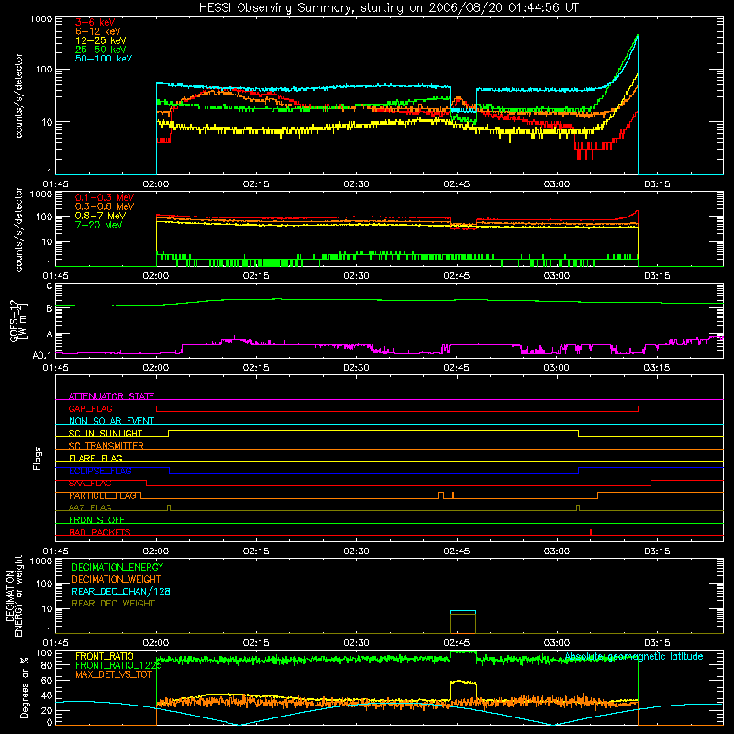The image size is (734, 734).
Task: Click the 7-20 MeV legend entry
Action: point(98,225)
